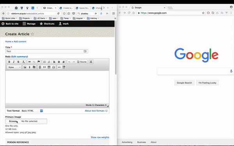Screen dimensions: 234x146
Task: Insert a block quote
Action: coord(44,67)
